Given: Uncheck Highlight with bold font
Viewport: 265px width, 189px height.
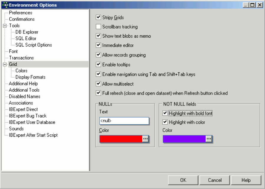Looking at the screenshot, I should [165, 113].
